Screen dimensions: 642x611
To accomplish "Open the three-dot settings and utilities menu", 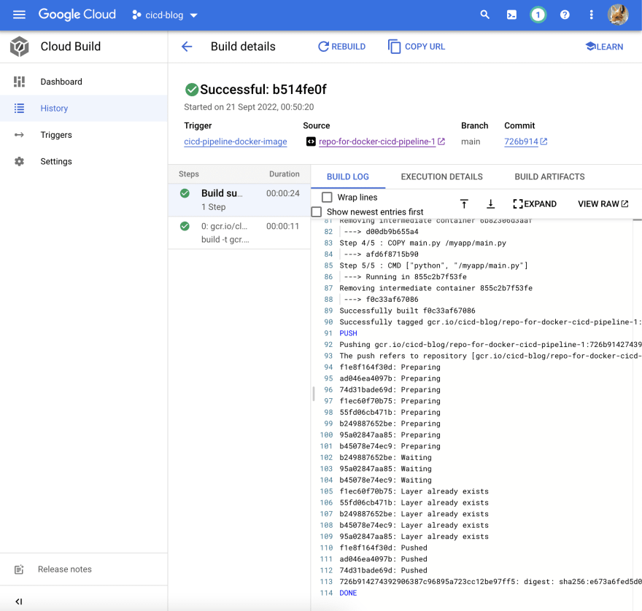I will point(591,15).
